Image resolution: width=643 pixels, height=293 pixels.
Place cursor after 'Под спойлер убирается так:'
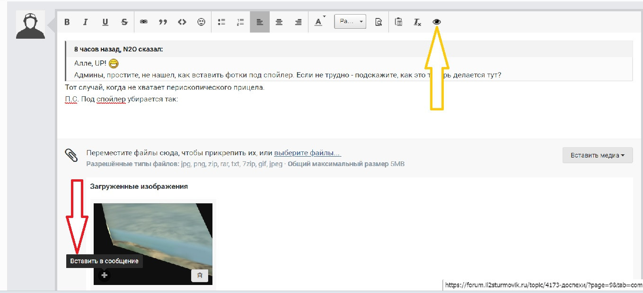179,99
